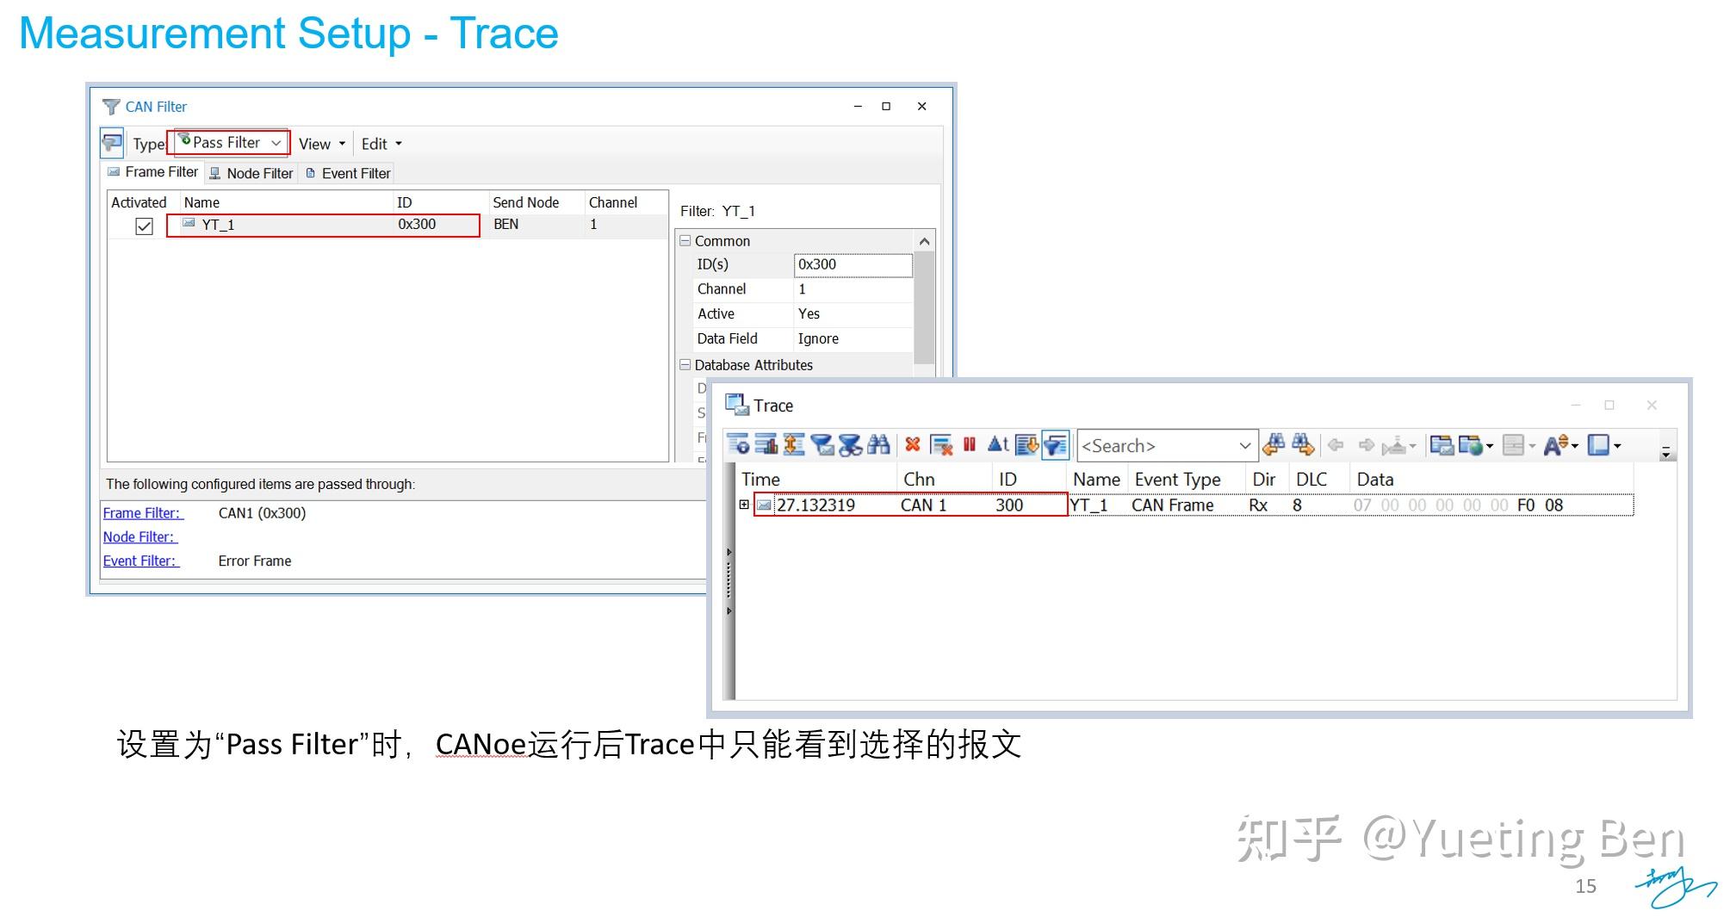This screenshot has height=917, width=1730.
Task: Click the delta-t time mode icon
Action: coord(998,445)
